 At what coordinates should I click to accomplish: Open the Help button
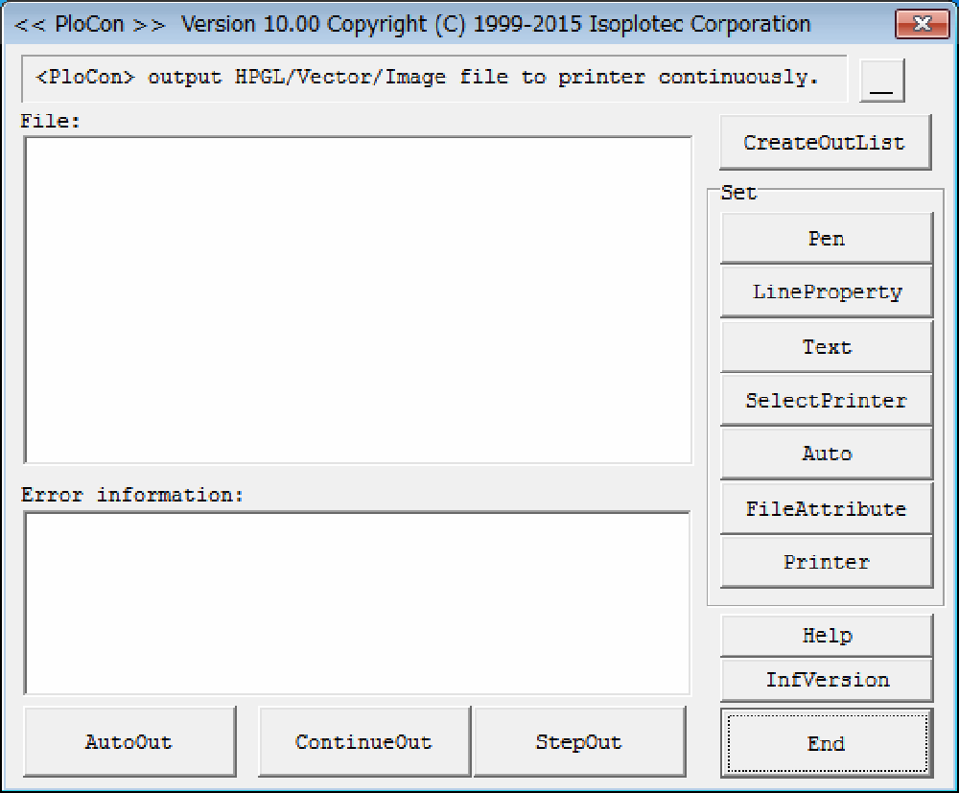tap(827, 636)
